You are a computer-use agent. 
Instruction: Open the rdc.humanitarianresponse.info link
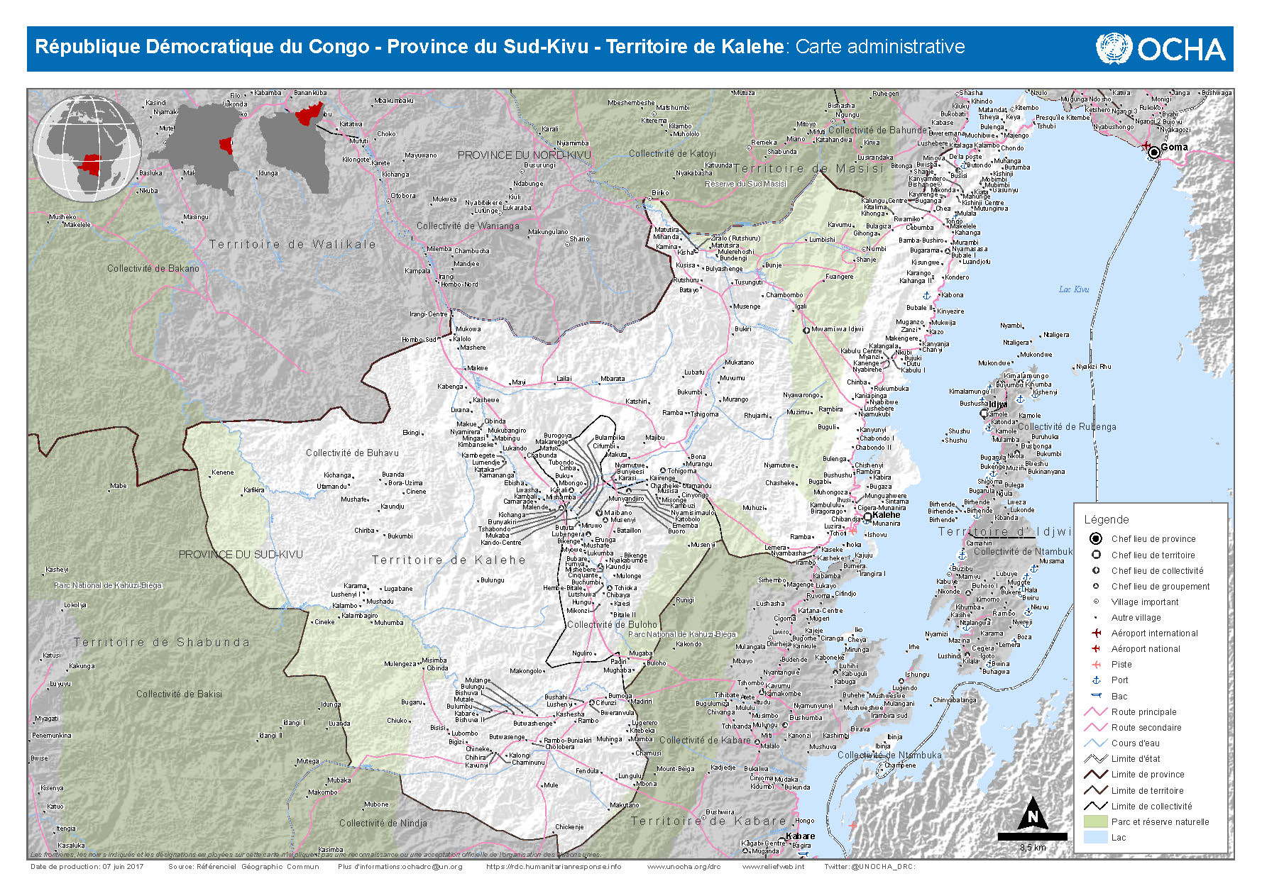pos(553,866)
